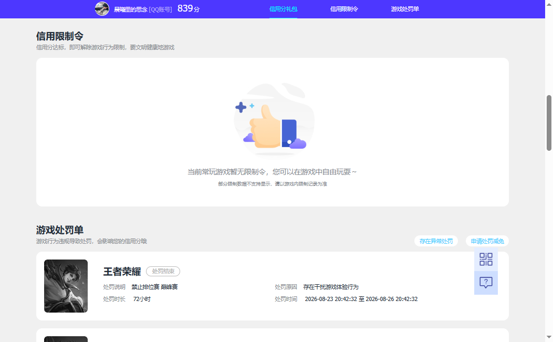Viewport: 553px width, 342px height.
Task: Click the scrollbar down arrow
Action: pos(549,337)
